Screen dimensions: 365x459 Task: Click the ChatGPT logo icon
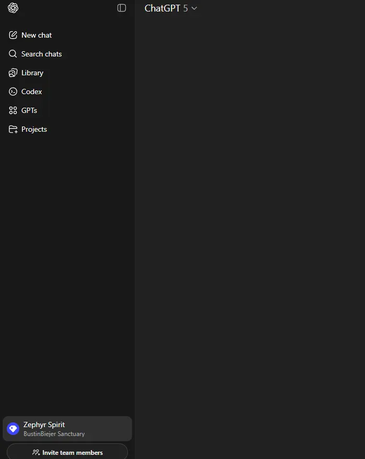13,8
